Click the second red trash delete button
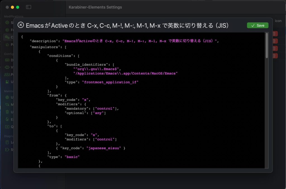Screen dimensions: 286x189 [x=275, y=41]
